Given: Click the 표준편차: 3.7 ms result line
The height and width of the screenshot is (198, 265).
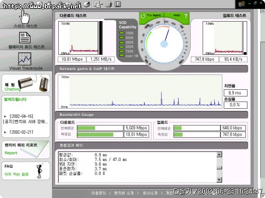Looking at the screenshot, I should [83, 168].
